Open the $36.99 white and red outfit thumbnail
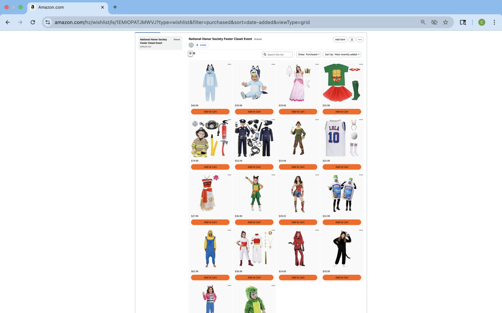This screenshot has width=502, height=313. pos(254,249)
